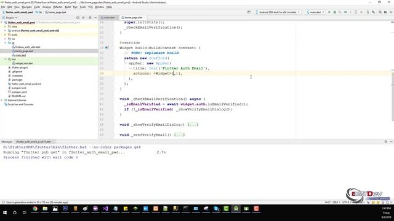Click the Flutter icon beside main.dart config
Screen dimensions: 394x221
pos(308,12)
